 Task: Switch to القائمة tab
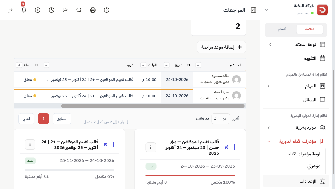point(310,29)
